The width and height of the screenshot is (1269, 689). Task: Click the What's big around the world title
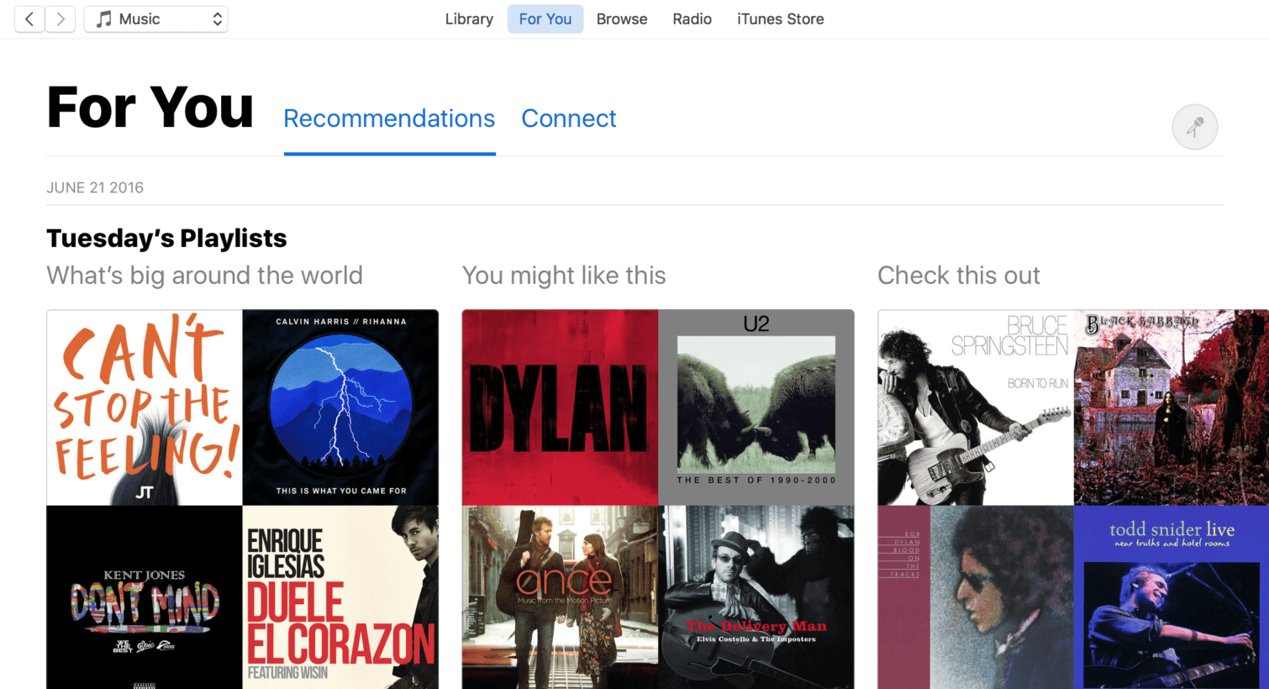[x=205, y=276]
